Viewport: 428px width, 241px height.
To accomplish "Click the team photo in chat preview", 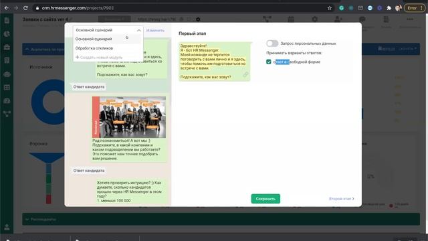I will (129, 117).
